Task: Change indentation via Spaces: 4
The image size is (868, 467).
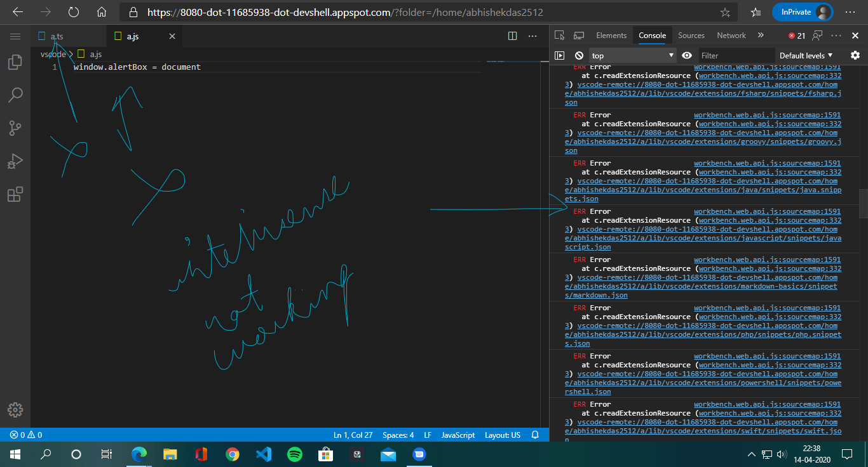Action: (x=398, y=435)
